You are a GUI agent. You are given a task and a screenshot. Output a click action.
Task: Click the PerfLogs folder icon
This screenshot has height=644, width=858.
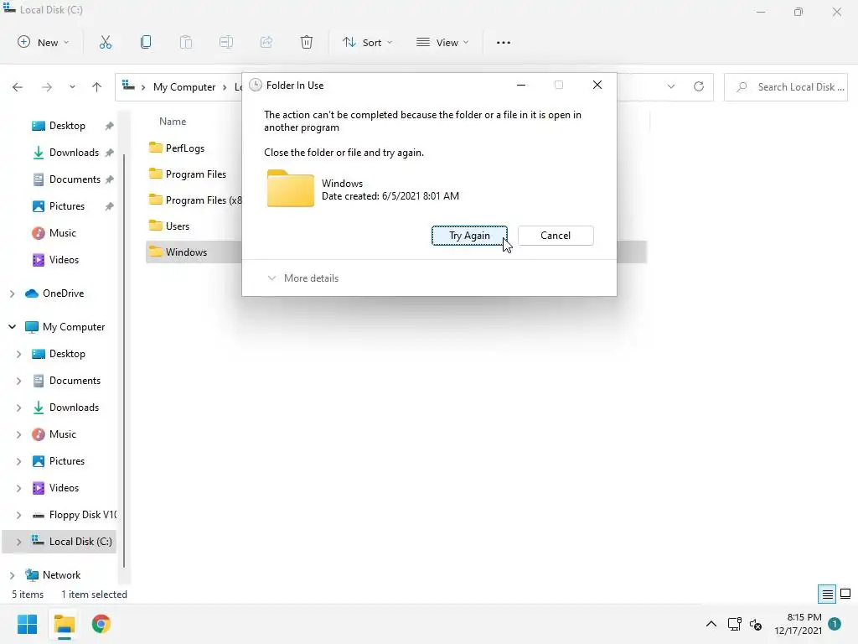156,148
